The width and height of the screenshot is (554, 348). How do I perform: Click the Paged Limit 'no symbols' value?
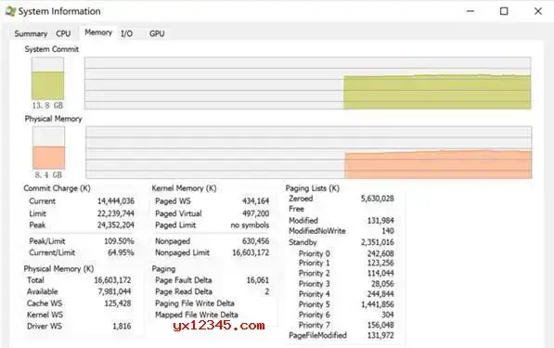250,226
